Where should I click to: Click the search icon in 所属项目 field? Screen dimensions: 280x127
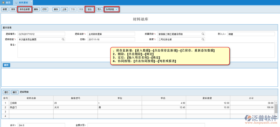click(x=203, y=34)
